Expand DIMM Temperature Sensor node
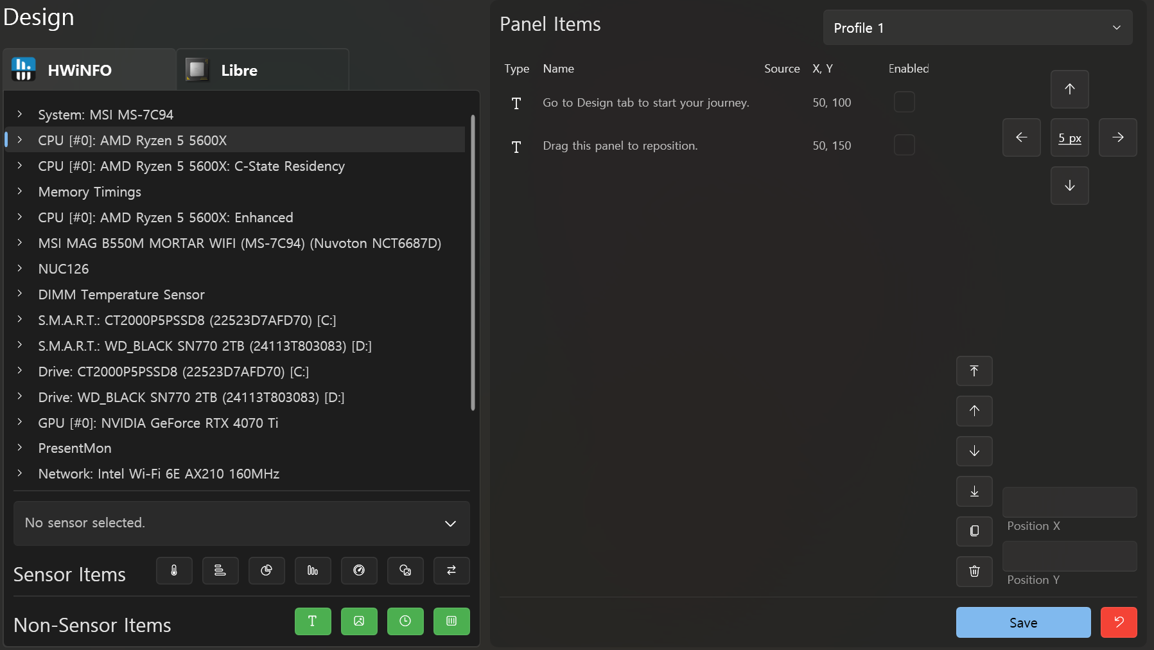This screenshot has width=1154, height=650. tap(20, 294)
